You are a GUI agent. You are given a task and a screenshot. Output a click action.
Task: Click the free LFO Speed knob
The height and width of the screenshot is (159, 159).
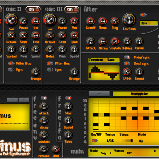[x=68, y=121]
